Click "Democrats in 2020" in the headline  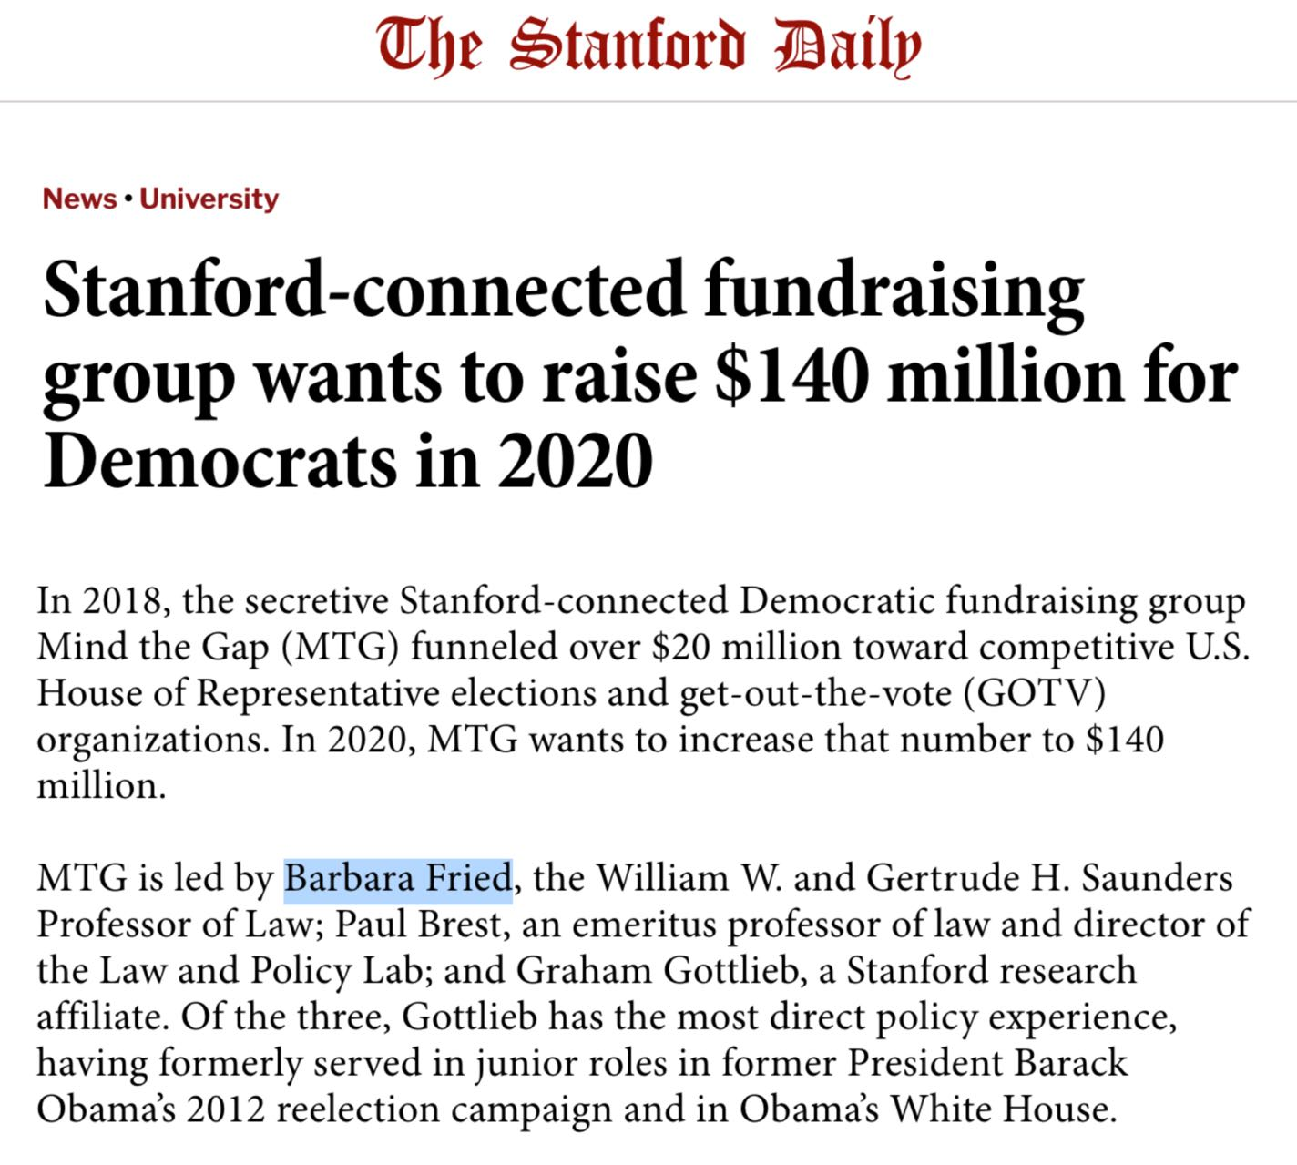[348, 460]
